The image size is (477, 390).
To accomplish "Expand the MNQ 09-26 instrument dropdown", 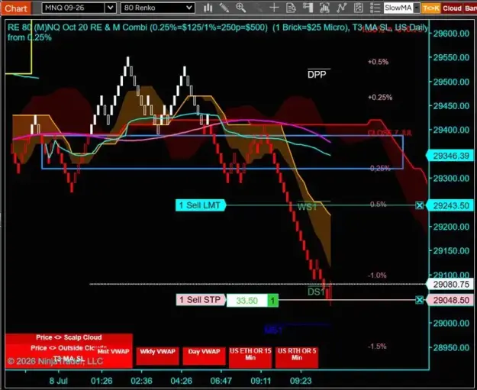I will tap(111, 8).
